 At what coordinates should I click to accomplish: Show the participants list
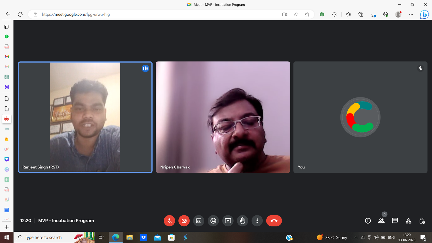tap(381, 221)
